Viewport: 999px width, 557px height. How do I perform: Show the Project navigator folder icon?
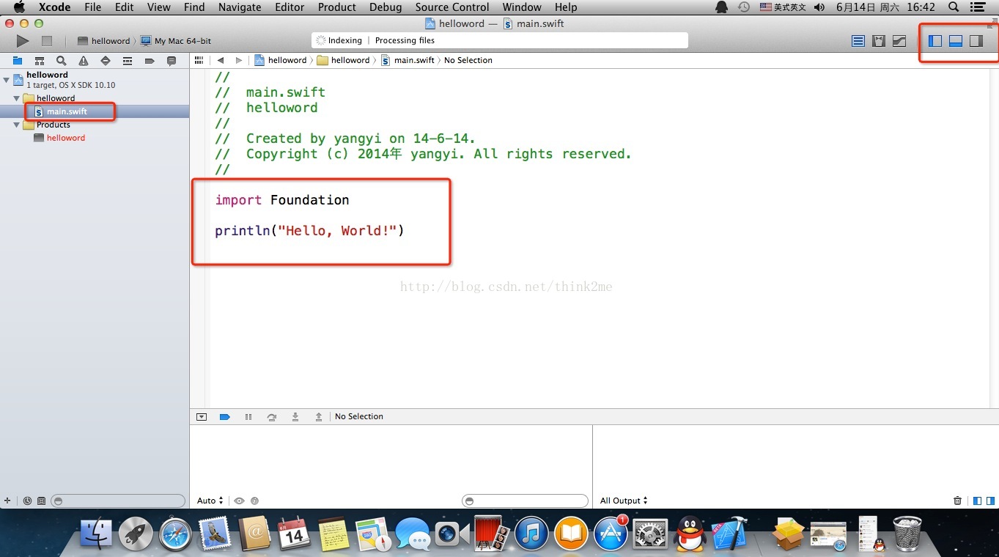(18, 61)
